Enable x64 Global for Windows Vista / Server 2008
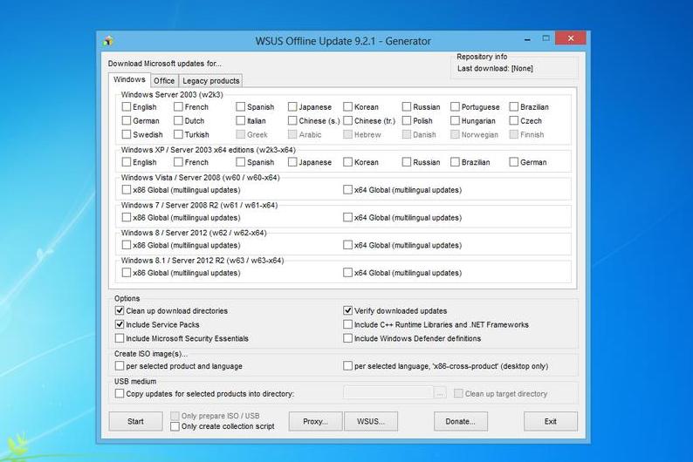The height and width of the screenshot is (462, 693). coord(348,190)
